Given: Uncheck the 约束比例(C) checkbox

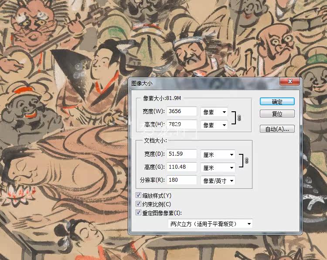Looking at the screenshot, I should (138, 204).
